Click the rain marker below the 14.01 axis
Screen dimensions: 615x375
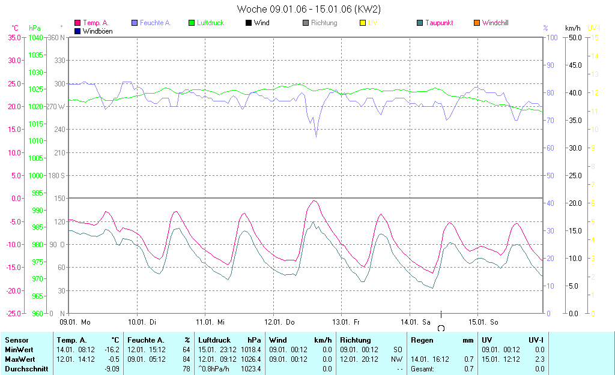[441, 328]
